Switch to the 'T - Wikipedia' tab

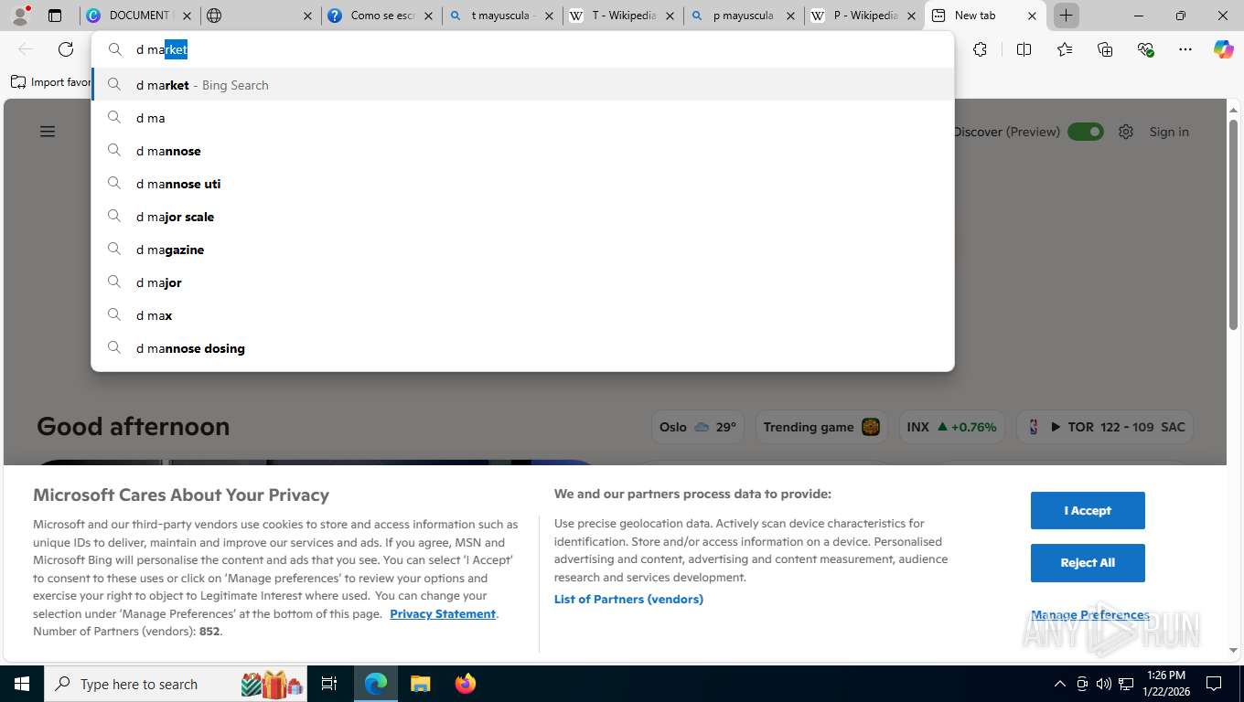click(x=622, y=16)
